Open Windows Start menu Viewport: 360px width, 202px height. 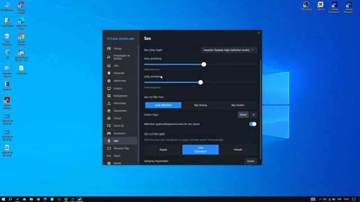[3, 199]
